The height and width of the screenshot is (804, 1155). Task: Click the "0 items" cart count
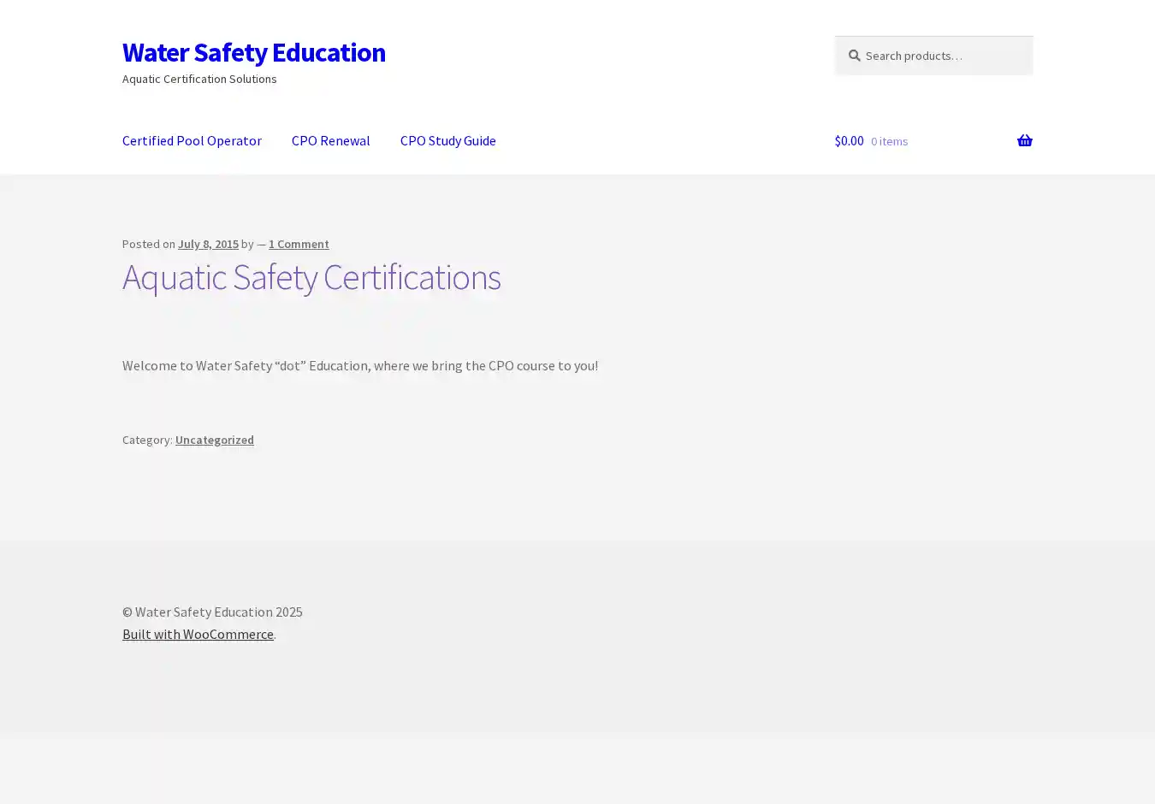click(x=889, y=141)
